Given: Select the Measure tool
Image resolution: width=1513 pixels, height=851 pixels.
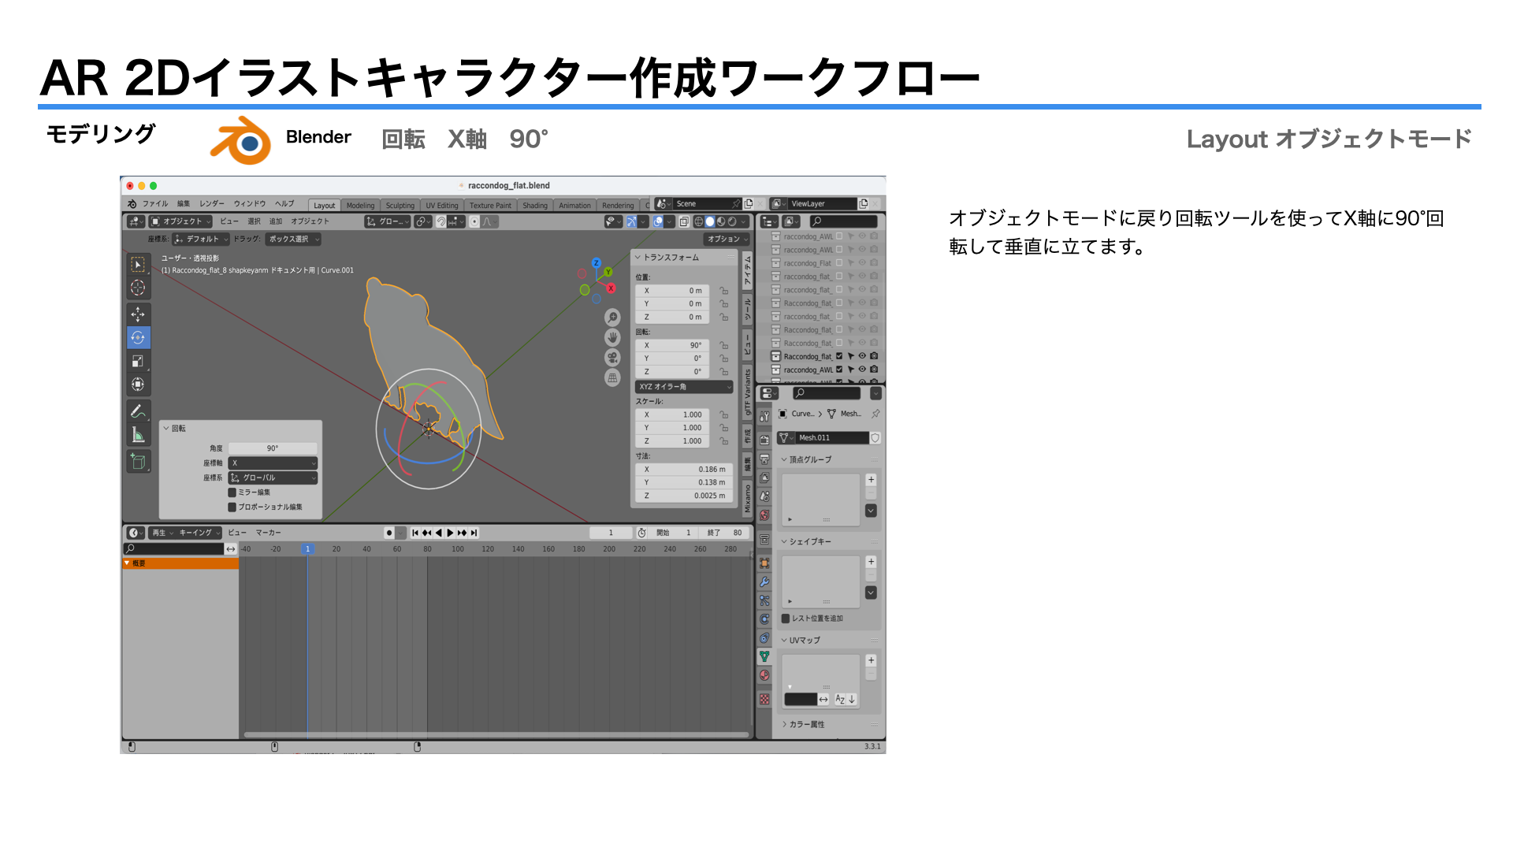Looking at the screenshot, I should click(138, 435).
